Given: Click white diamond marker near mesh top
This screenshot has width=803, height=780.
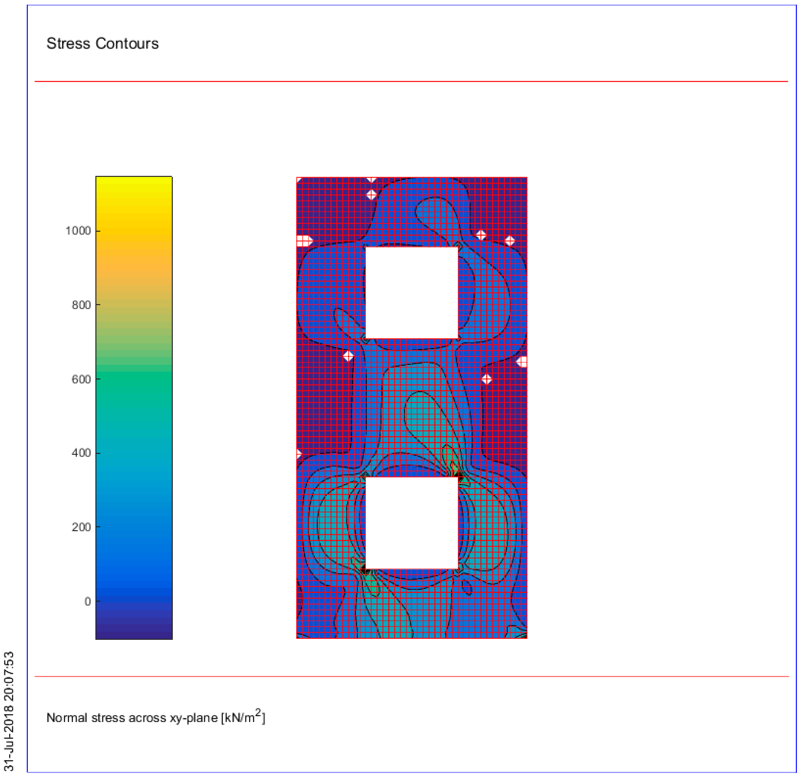Looking at the screenshot, I should pos(371,194).
